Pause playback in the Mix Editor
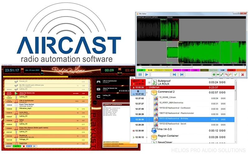The height and width of the screenshot is (155, 249). (x=140, y=74)
